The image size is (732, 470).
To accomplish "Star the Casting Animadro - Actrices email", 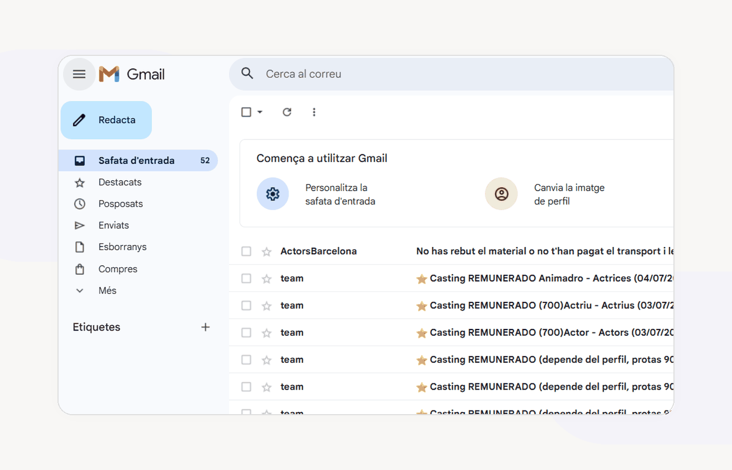I will (267, 279).
